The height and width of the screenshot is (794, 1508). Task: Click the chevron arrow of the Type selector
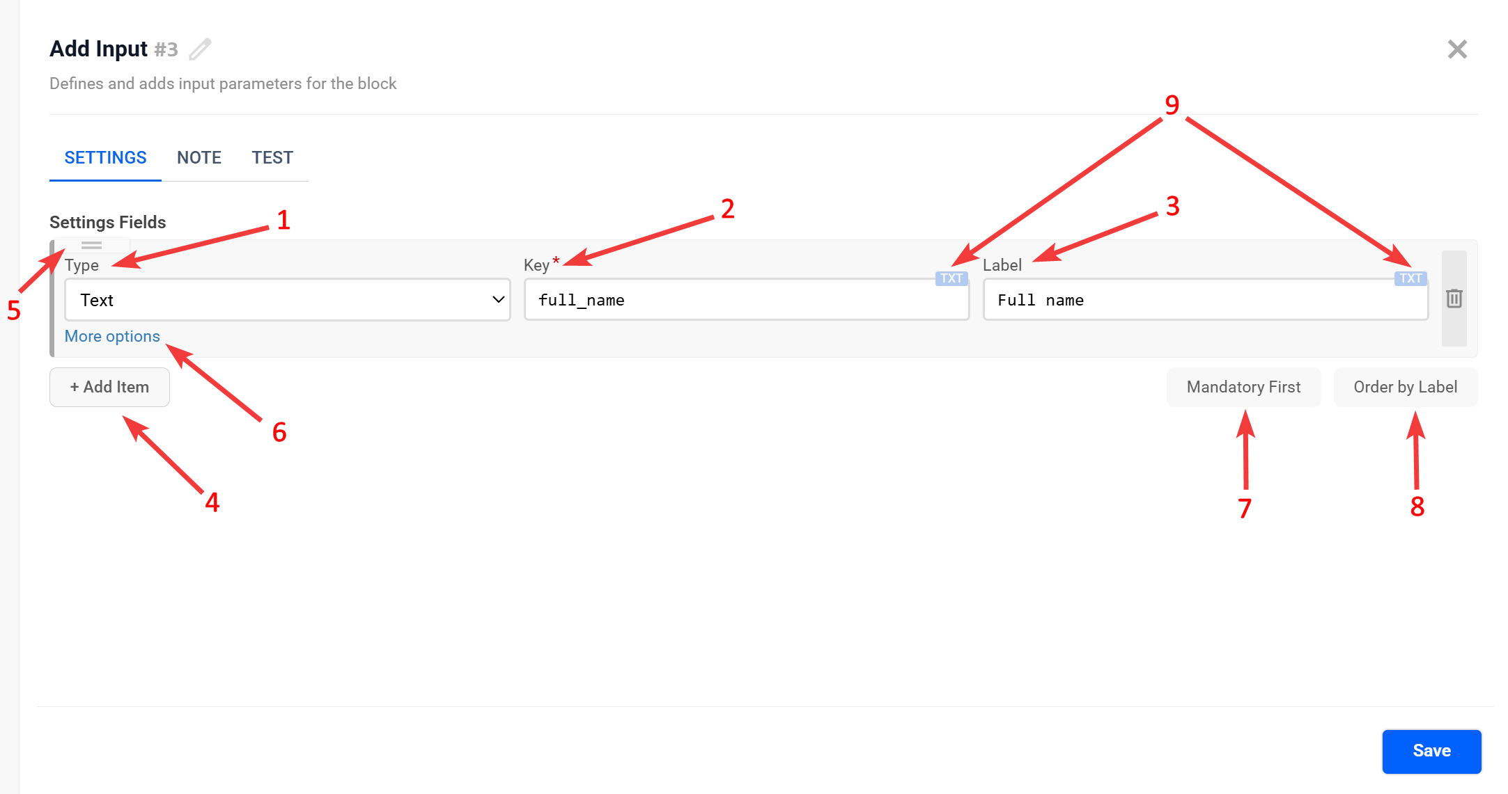point(498,300)
